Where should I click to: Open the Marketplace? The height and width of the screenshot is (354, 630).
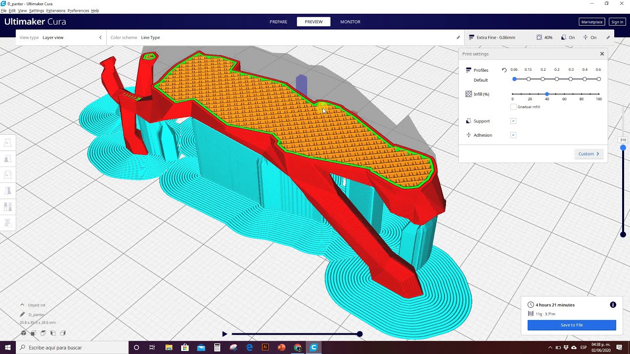tap(592, 22)
